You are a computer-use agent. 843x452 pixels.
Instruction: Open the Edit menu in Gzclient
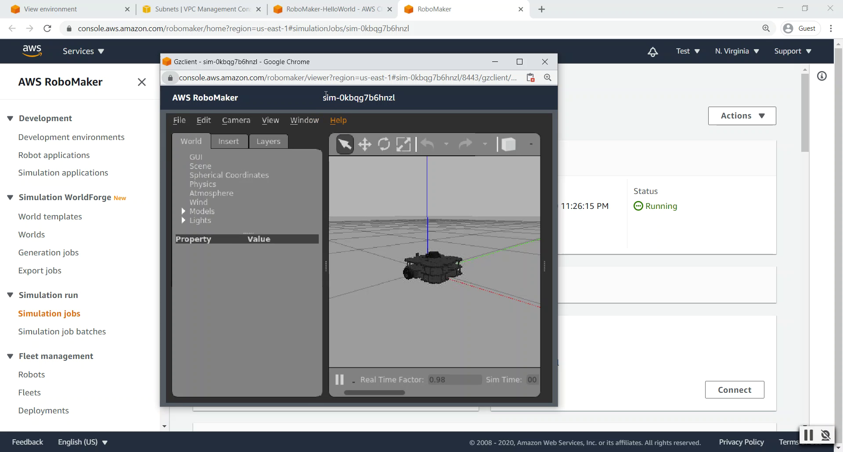click(x=204, y=120)
